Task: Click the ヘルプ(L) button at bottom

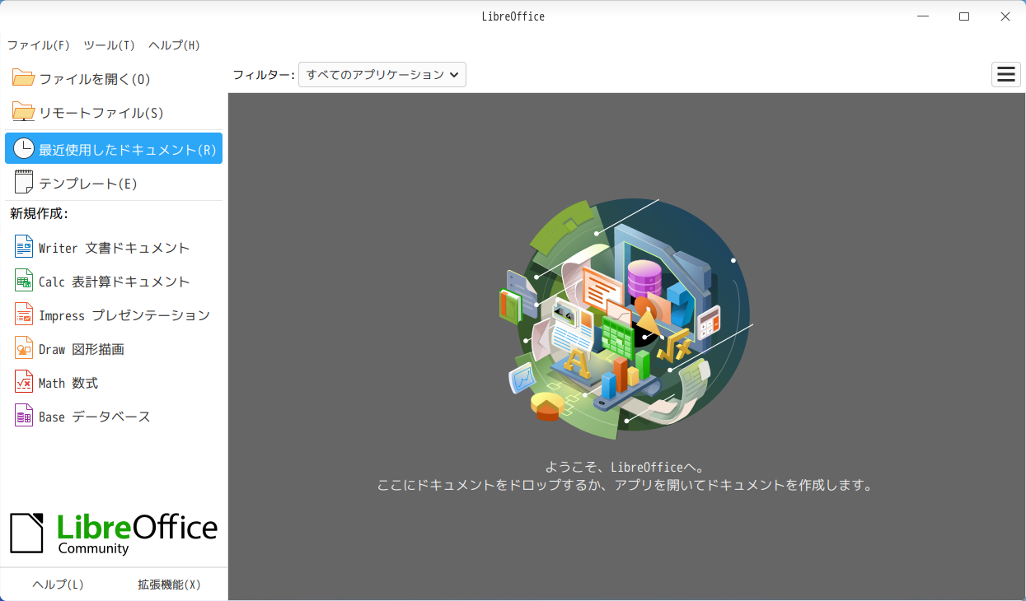Action: [58, 585]
